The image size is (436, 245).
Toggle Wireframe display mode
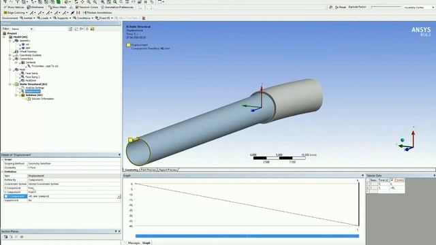(x=35, y=7)
